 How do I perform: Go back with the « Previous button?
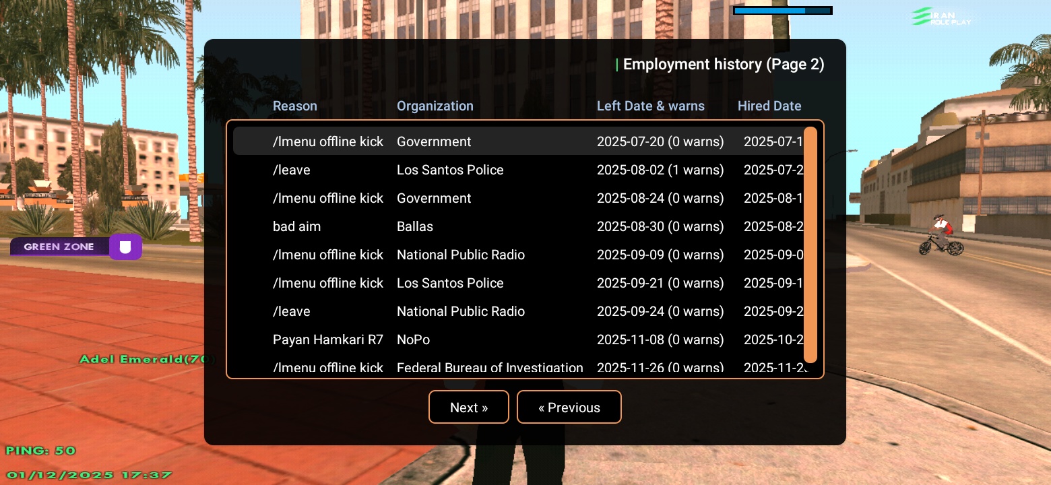point(569,408)
